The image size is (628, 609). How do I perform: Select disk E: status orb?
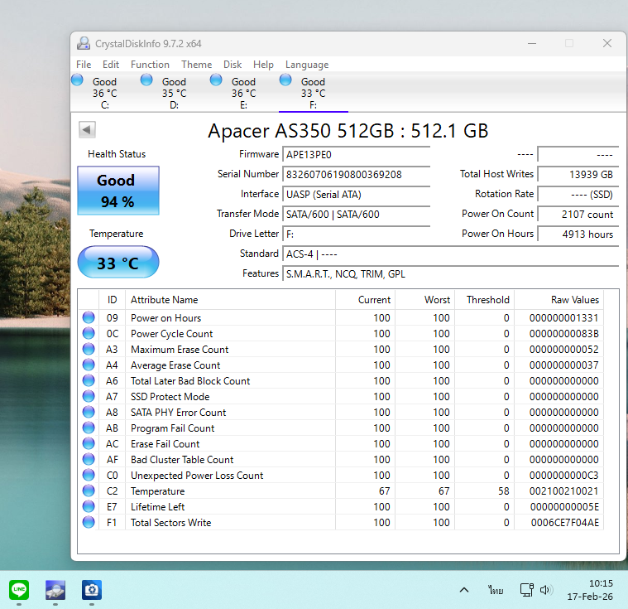coord(217,80)
